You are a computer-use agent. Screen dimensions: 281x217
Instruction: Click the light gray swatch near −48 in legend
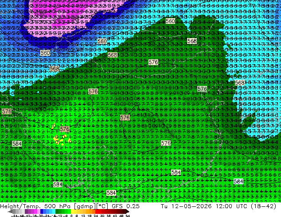coord(20,212)
